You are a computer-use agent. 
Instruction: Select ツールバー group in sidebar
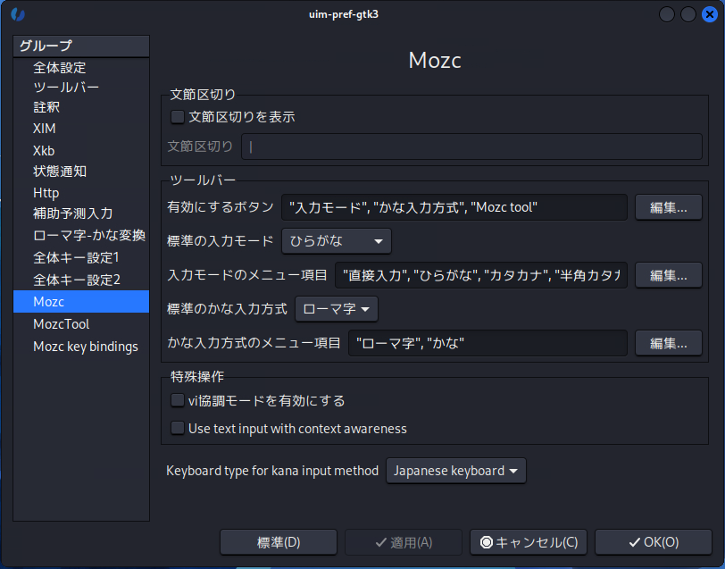[81, 88]
